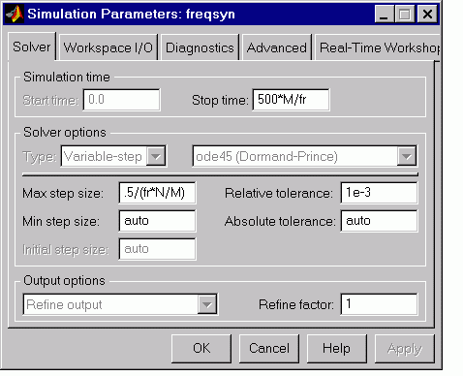Open the Diagnostics tab
This screenshot has height=376, width=463.
[200, 47]
